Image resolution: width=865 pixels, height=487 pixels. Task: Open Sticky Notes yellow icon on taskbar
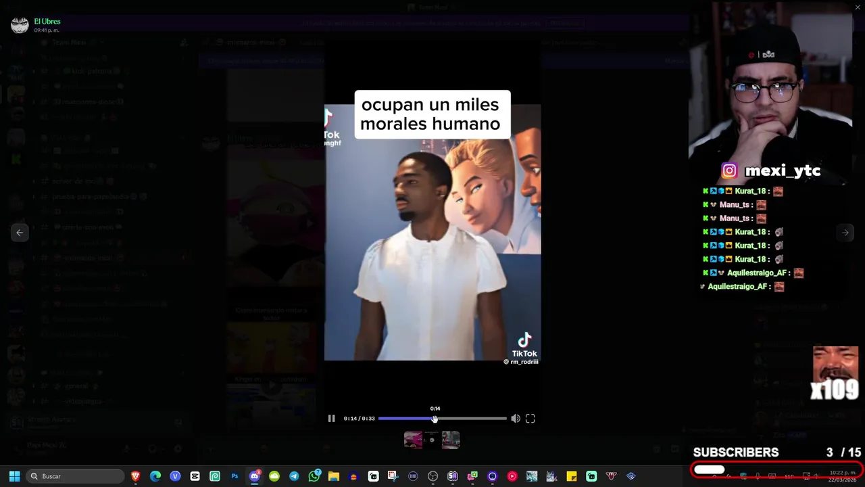tap(572, 476)
